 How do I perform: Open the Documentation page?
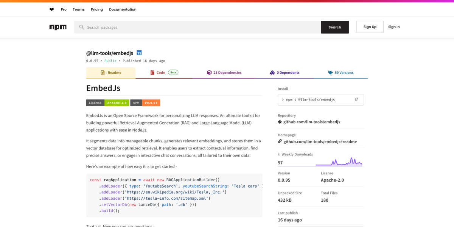pyautogui.click(x=123, y=9)
